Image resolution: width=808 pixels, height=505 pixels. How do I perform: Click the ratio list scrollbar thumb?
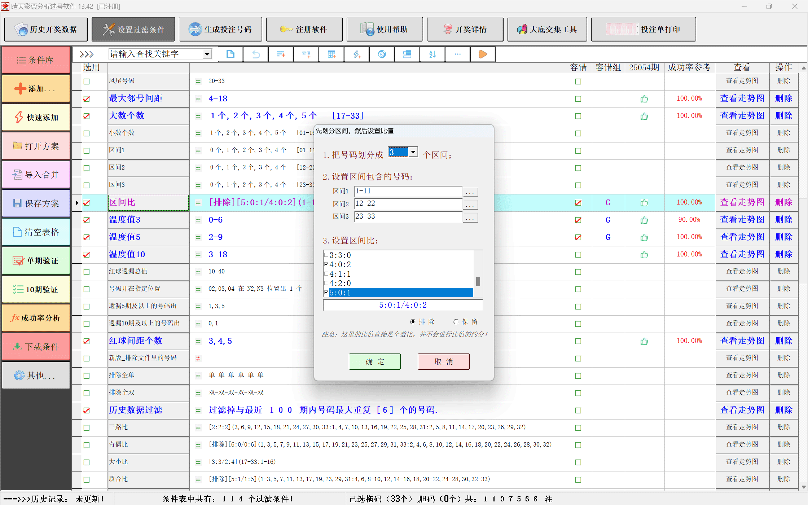(x=478, y=281)
